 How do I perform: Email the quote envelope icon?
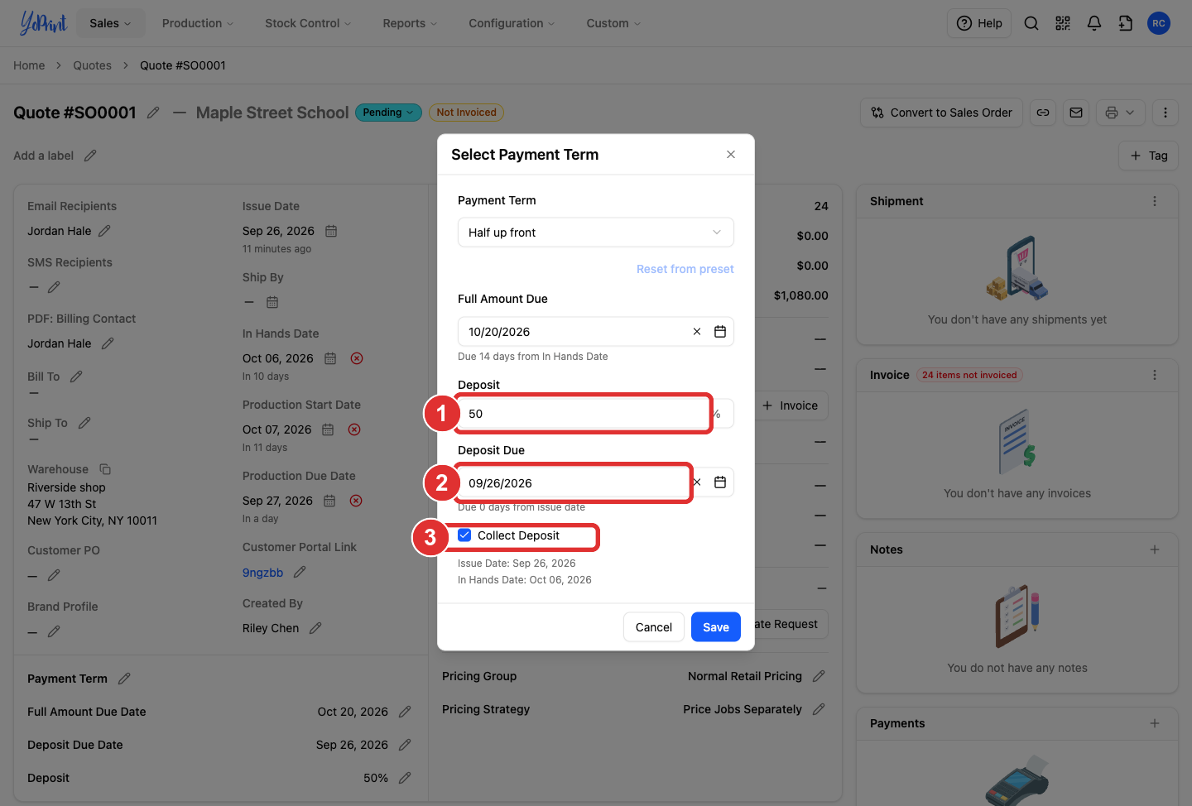[1076, 113]
